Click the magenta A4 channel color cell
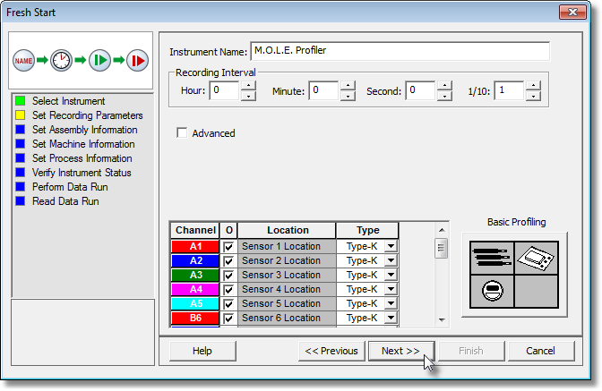Image resolution: width=602 pixels, height=391 pixels. [195, 289]
